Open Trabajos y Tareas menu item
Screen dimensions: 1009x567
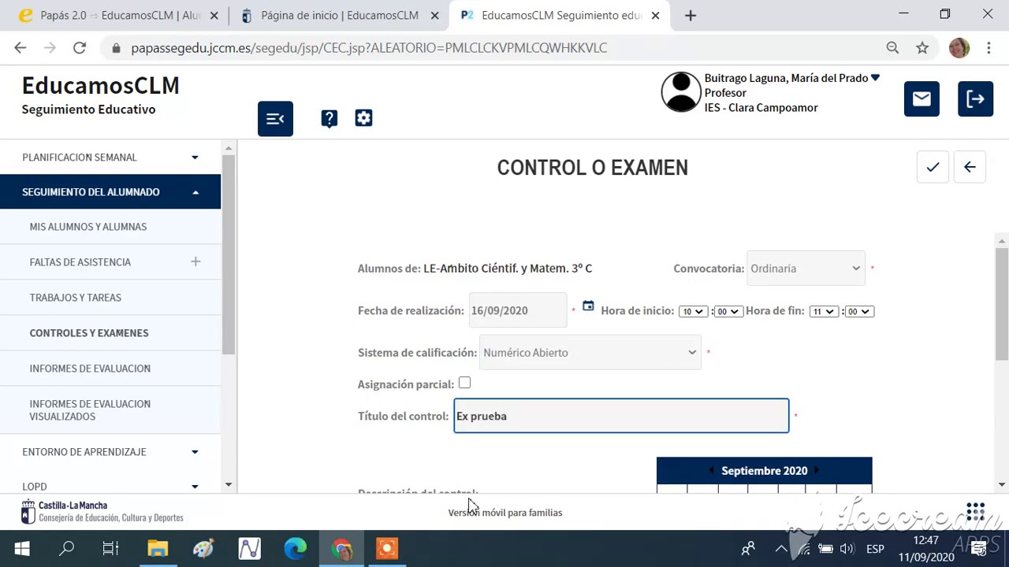(x=76, y=298)
